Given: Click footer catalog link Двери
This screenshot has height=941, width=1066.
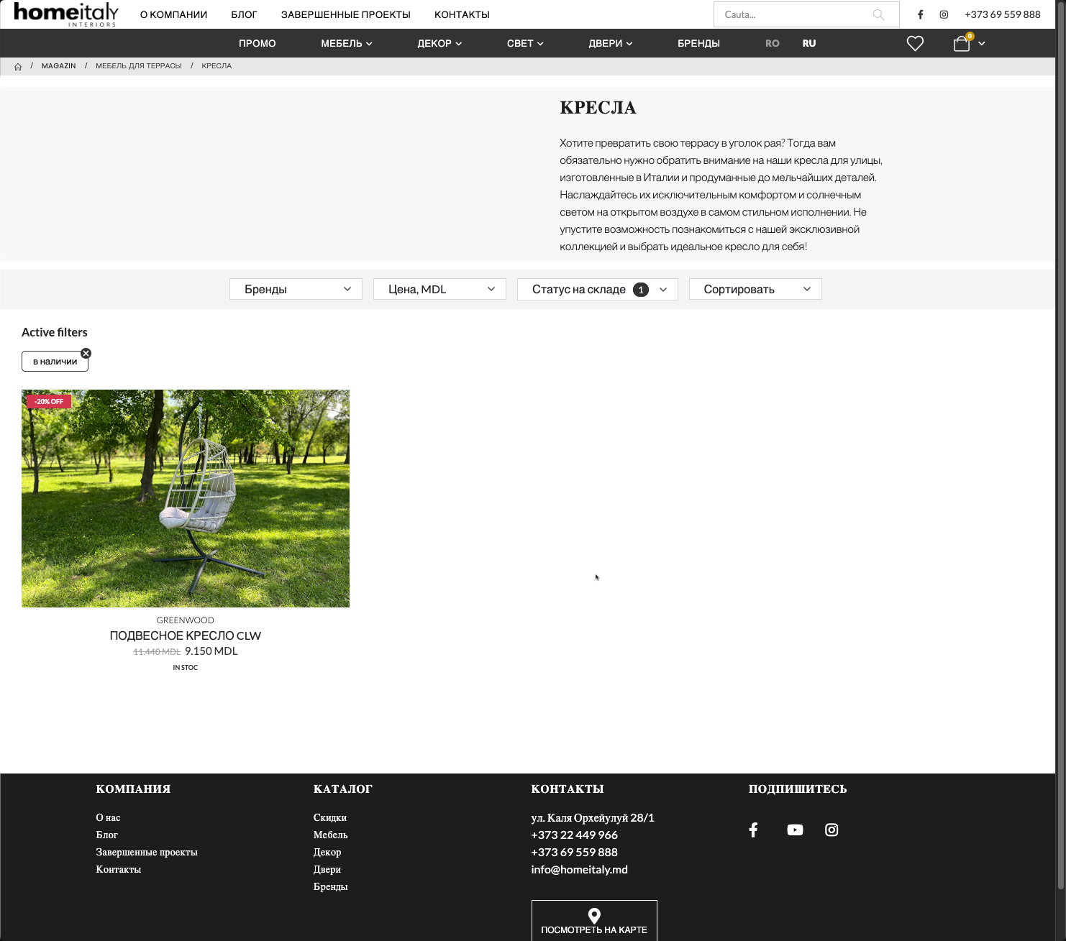Looking at the screenshot, I should click(x=327, y=870).
